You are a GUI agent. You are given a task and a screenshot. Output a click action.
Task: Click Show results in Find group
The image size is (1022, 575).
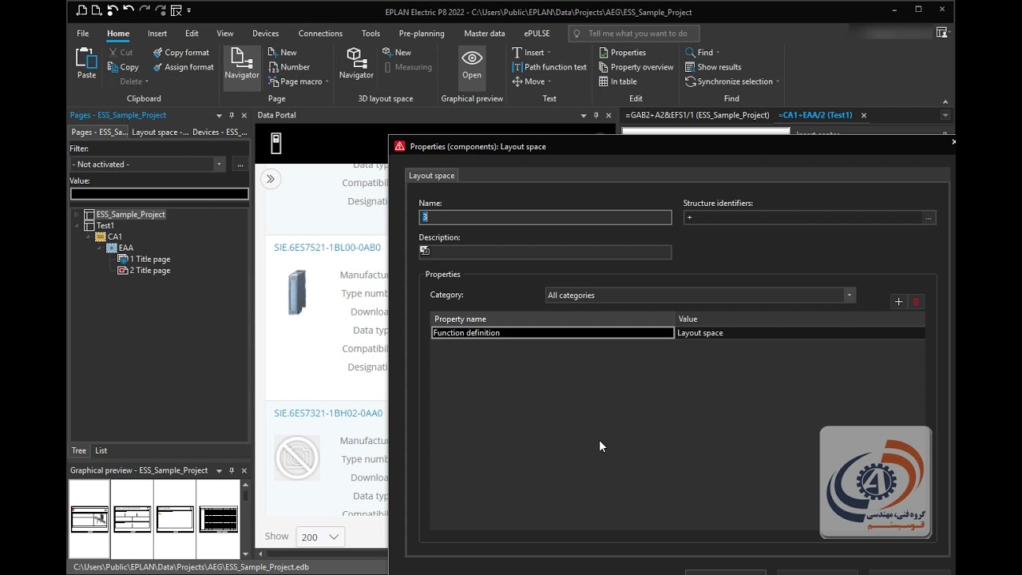[713, 67]
